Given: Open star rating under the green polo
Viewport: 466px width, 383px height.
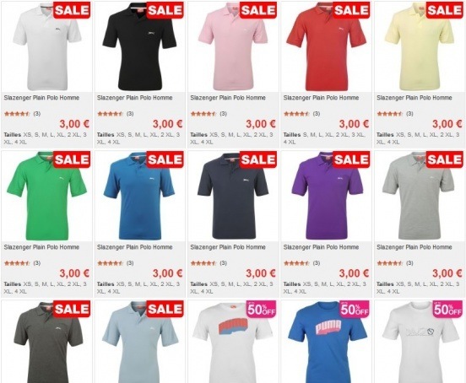Looking at the screenshot, I should coord(17,262).
